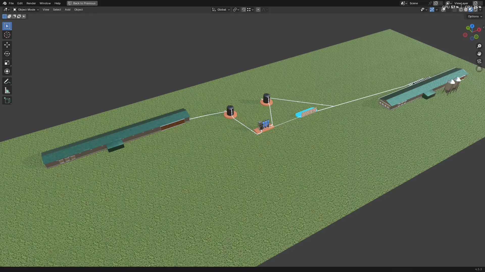
Task: Choose Extend Existing Selection mode
Action: [x=9, y=16]
